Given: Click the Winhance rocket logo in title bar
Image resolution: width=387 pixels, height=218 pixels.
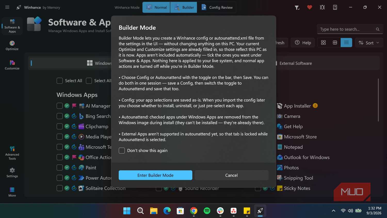Looking at the screenshot, I should coord(19,7).
